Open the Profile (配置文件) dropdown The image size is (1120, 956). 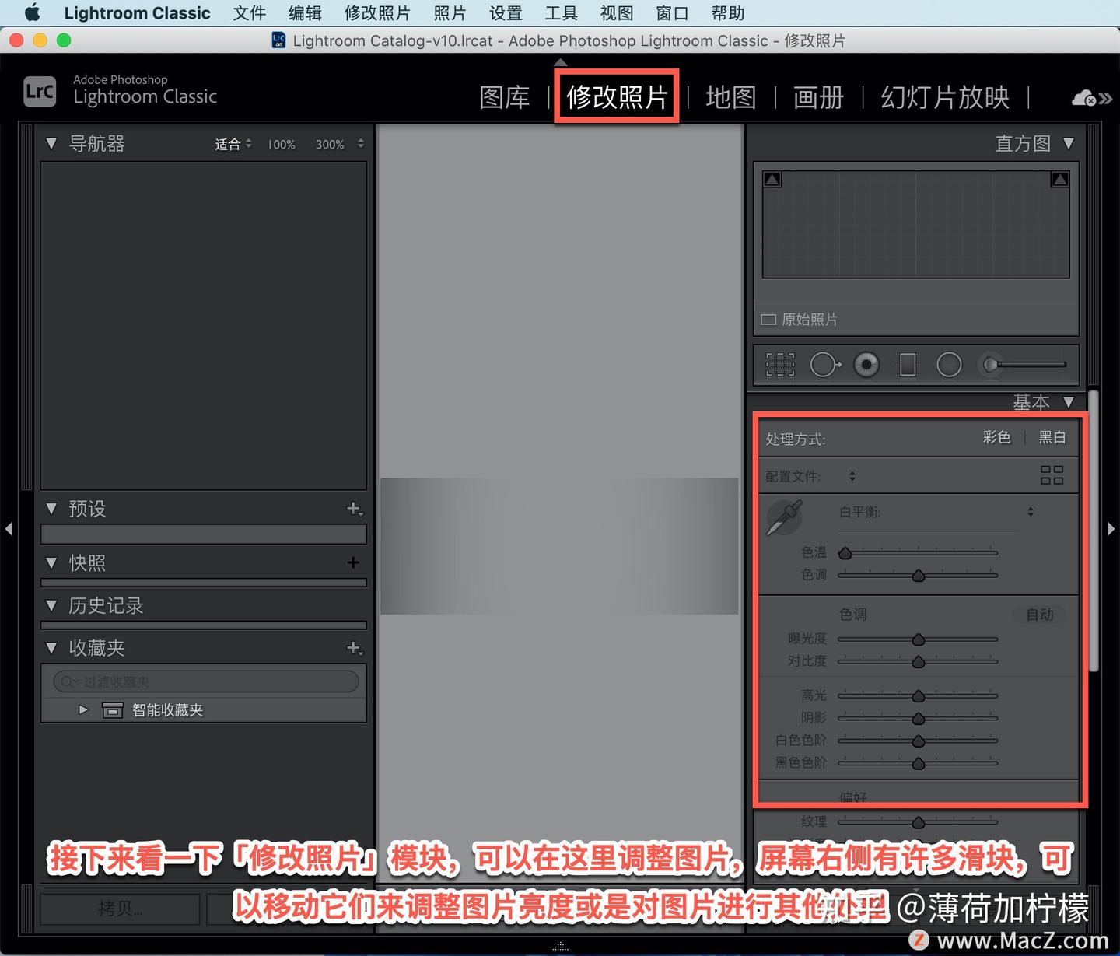(852, 476)
